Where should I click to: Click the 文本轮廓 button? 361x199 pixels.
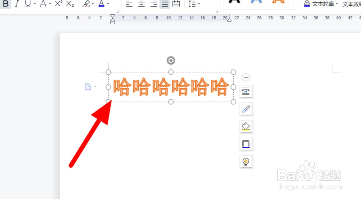tap(319, 4)
